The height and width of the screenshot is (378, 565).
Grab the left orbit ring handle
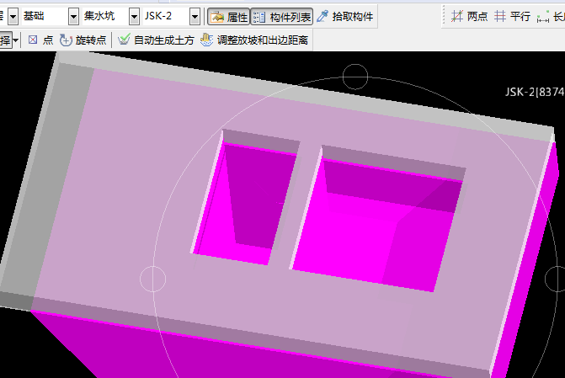point(152,279)
